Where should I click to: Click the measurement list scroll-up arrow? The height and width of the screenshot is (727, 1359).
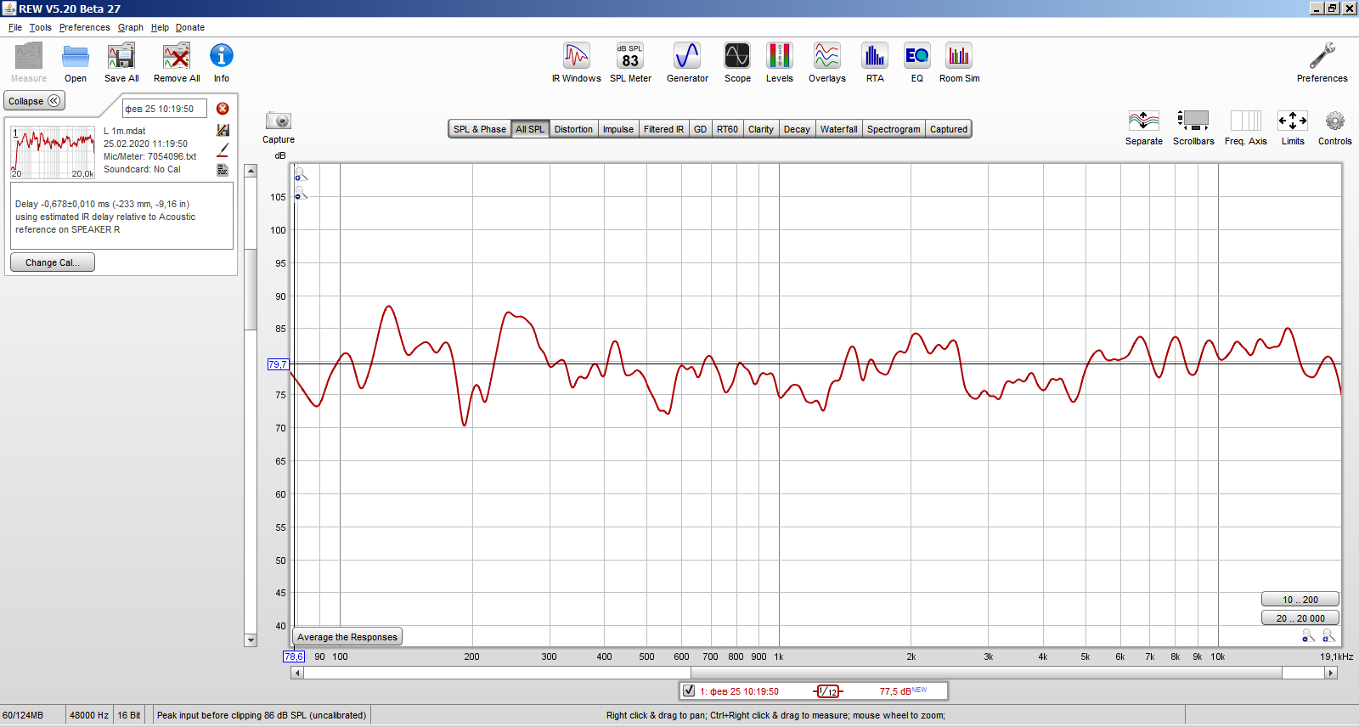251,171
